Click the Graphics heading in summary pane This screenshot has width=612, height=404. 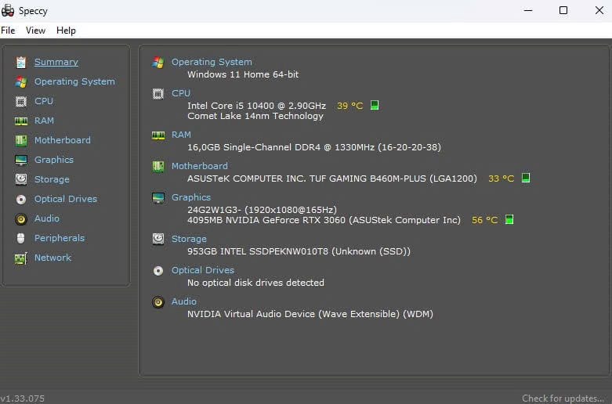191,197
